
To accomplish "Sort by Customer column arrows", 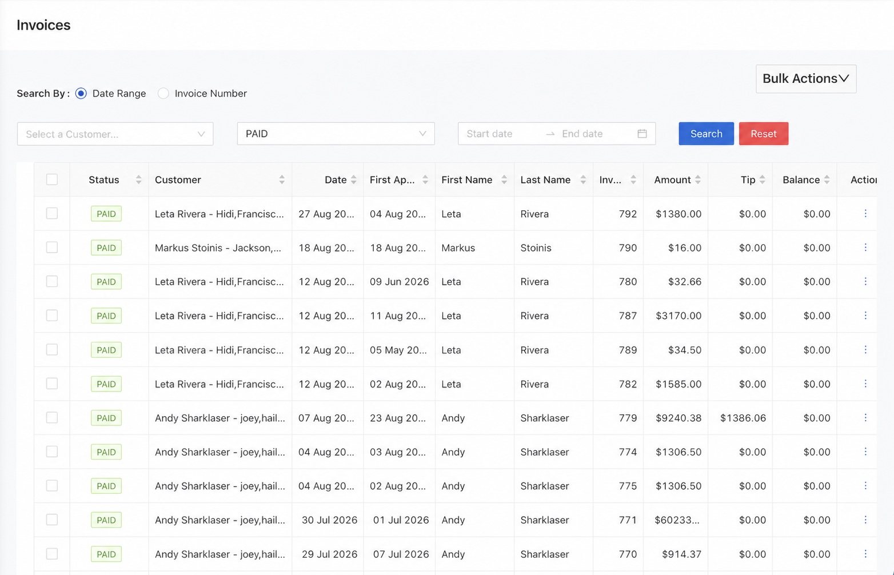I will click(282, 179).
